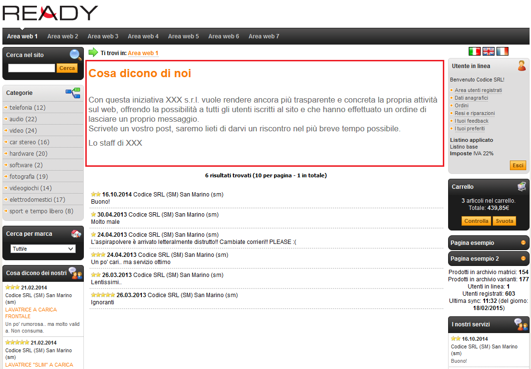Open Pagina esempio panel
This screenshot has width=531, height=369.
489,243
